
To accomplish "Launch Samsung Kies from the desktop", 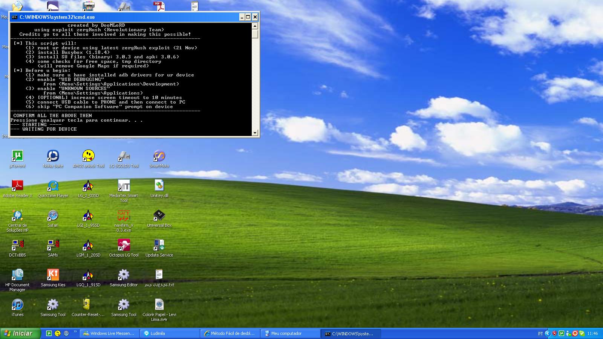I will pyautogui.click(x=53, y=278).
